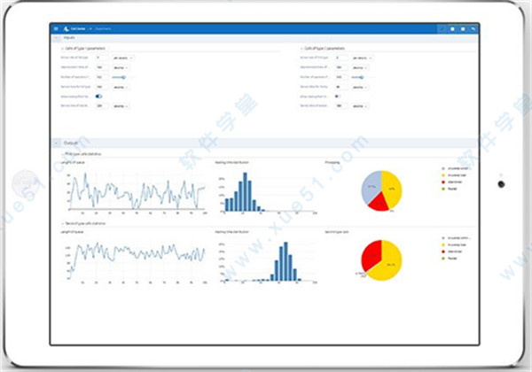
Task: Select the Experiment breadcrumb in the header
Action: pyautogui.click(x=98, y=28)
